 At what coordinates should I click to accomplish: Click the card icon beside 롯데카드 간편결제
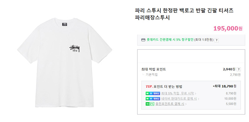click(143, 40)
